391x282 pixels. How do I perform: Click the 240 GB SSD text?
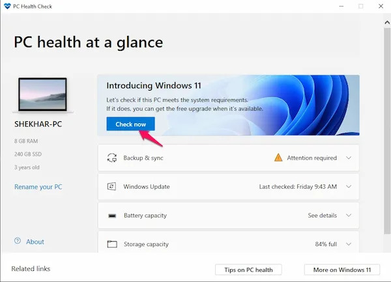[28, 154]
